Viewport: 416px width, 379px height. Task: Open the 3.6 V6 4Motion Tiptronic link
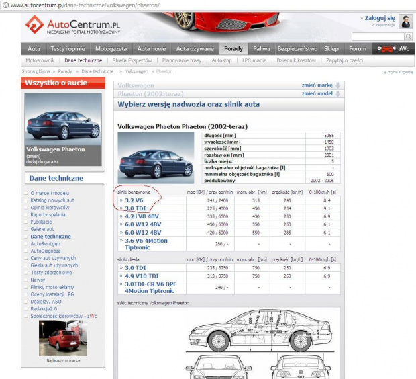(146, 244)
